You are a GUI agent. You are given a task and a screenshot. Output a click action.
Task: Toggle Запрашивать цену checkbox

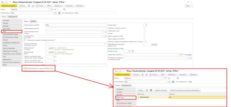(145, 31)
